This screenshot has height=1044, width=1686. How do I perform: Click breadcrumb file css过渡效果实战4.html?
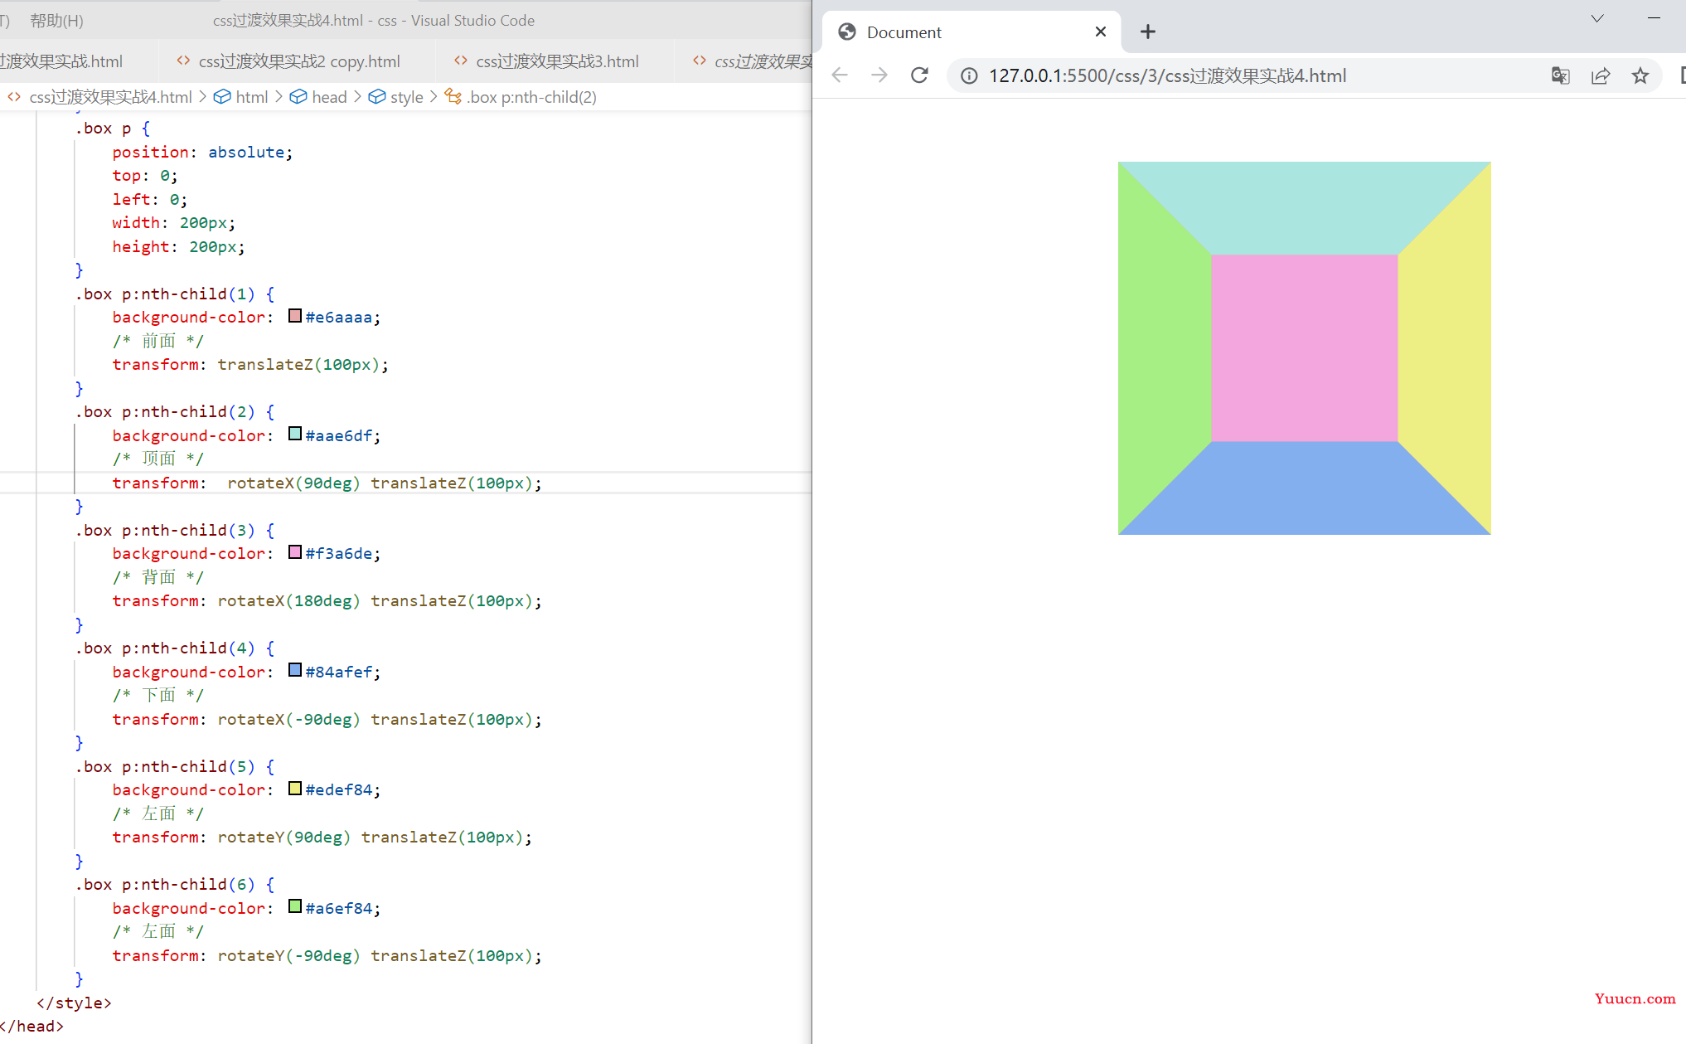point(110,97)
